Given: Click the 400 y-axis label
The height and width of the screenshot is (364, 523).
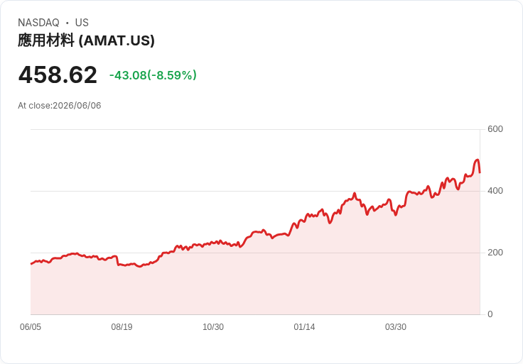Looking at the screenshot, I should [x=495, y=191].
